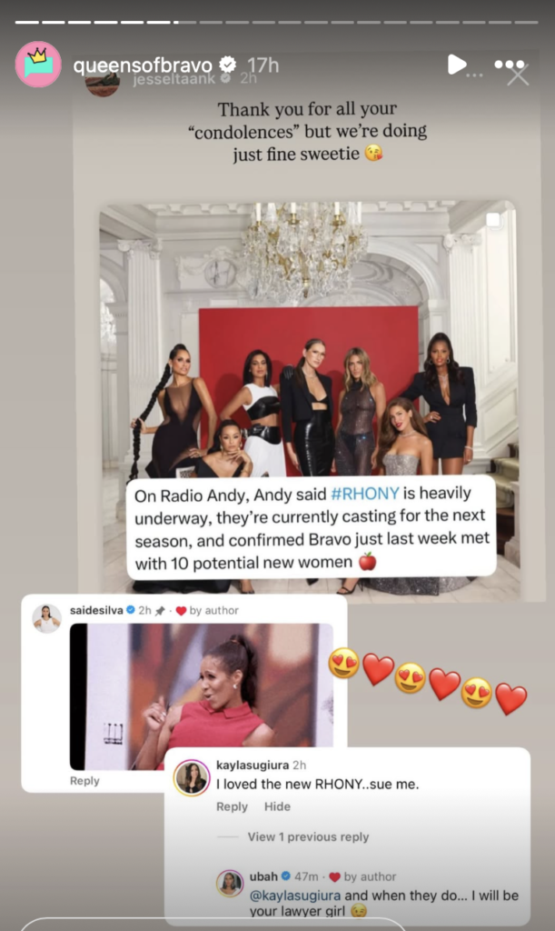Hide kaylasugiura's comment

tap(277, 807)
